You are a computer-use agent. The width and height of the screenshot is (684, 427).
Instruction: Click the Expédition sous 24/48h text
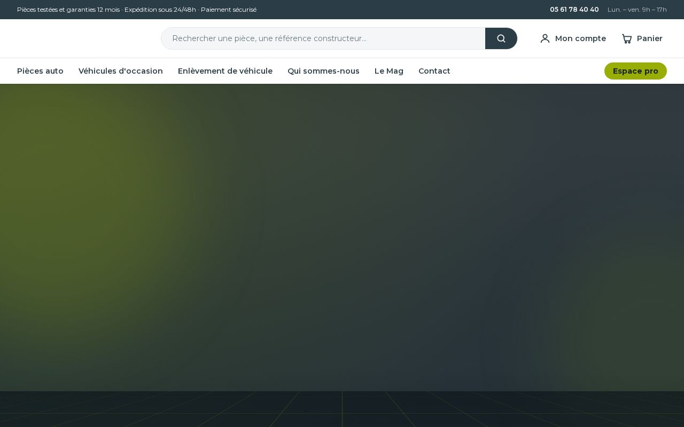click(160, 10)
